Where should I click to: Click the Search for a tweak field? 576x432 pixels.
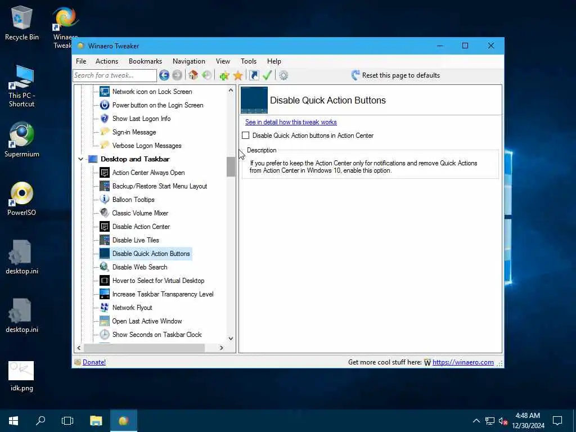pos(115,75)
